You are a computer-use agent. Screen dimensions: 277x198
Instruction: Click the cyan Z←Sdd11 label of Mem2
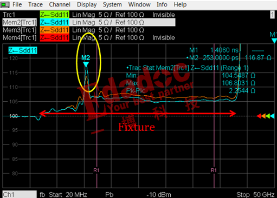pyautogui.click(x=55, y=22)
